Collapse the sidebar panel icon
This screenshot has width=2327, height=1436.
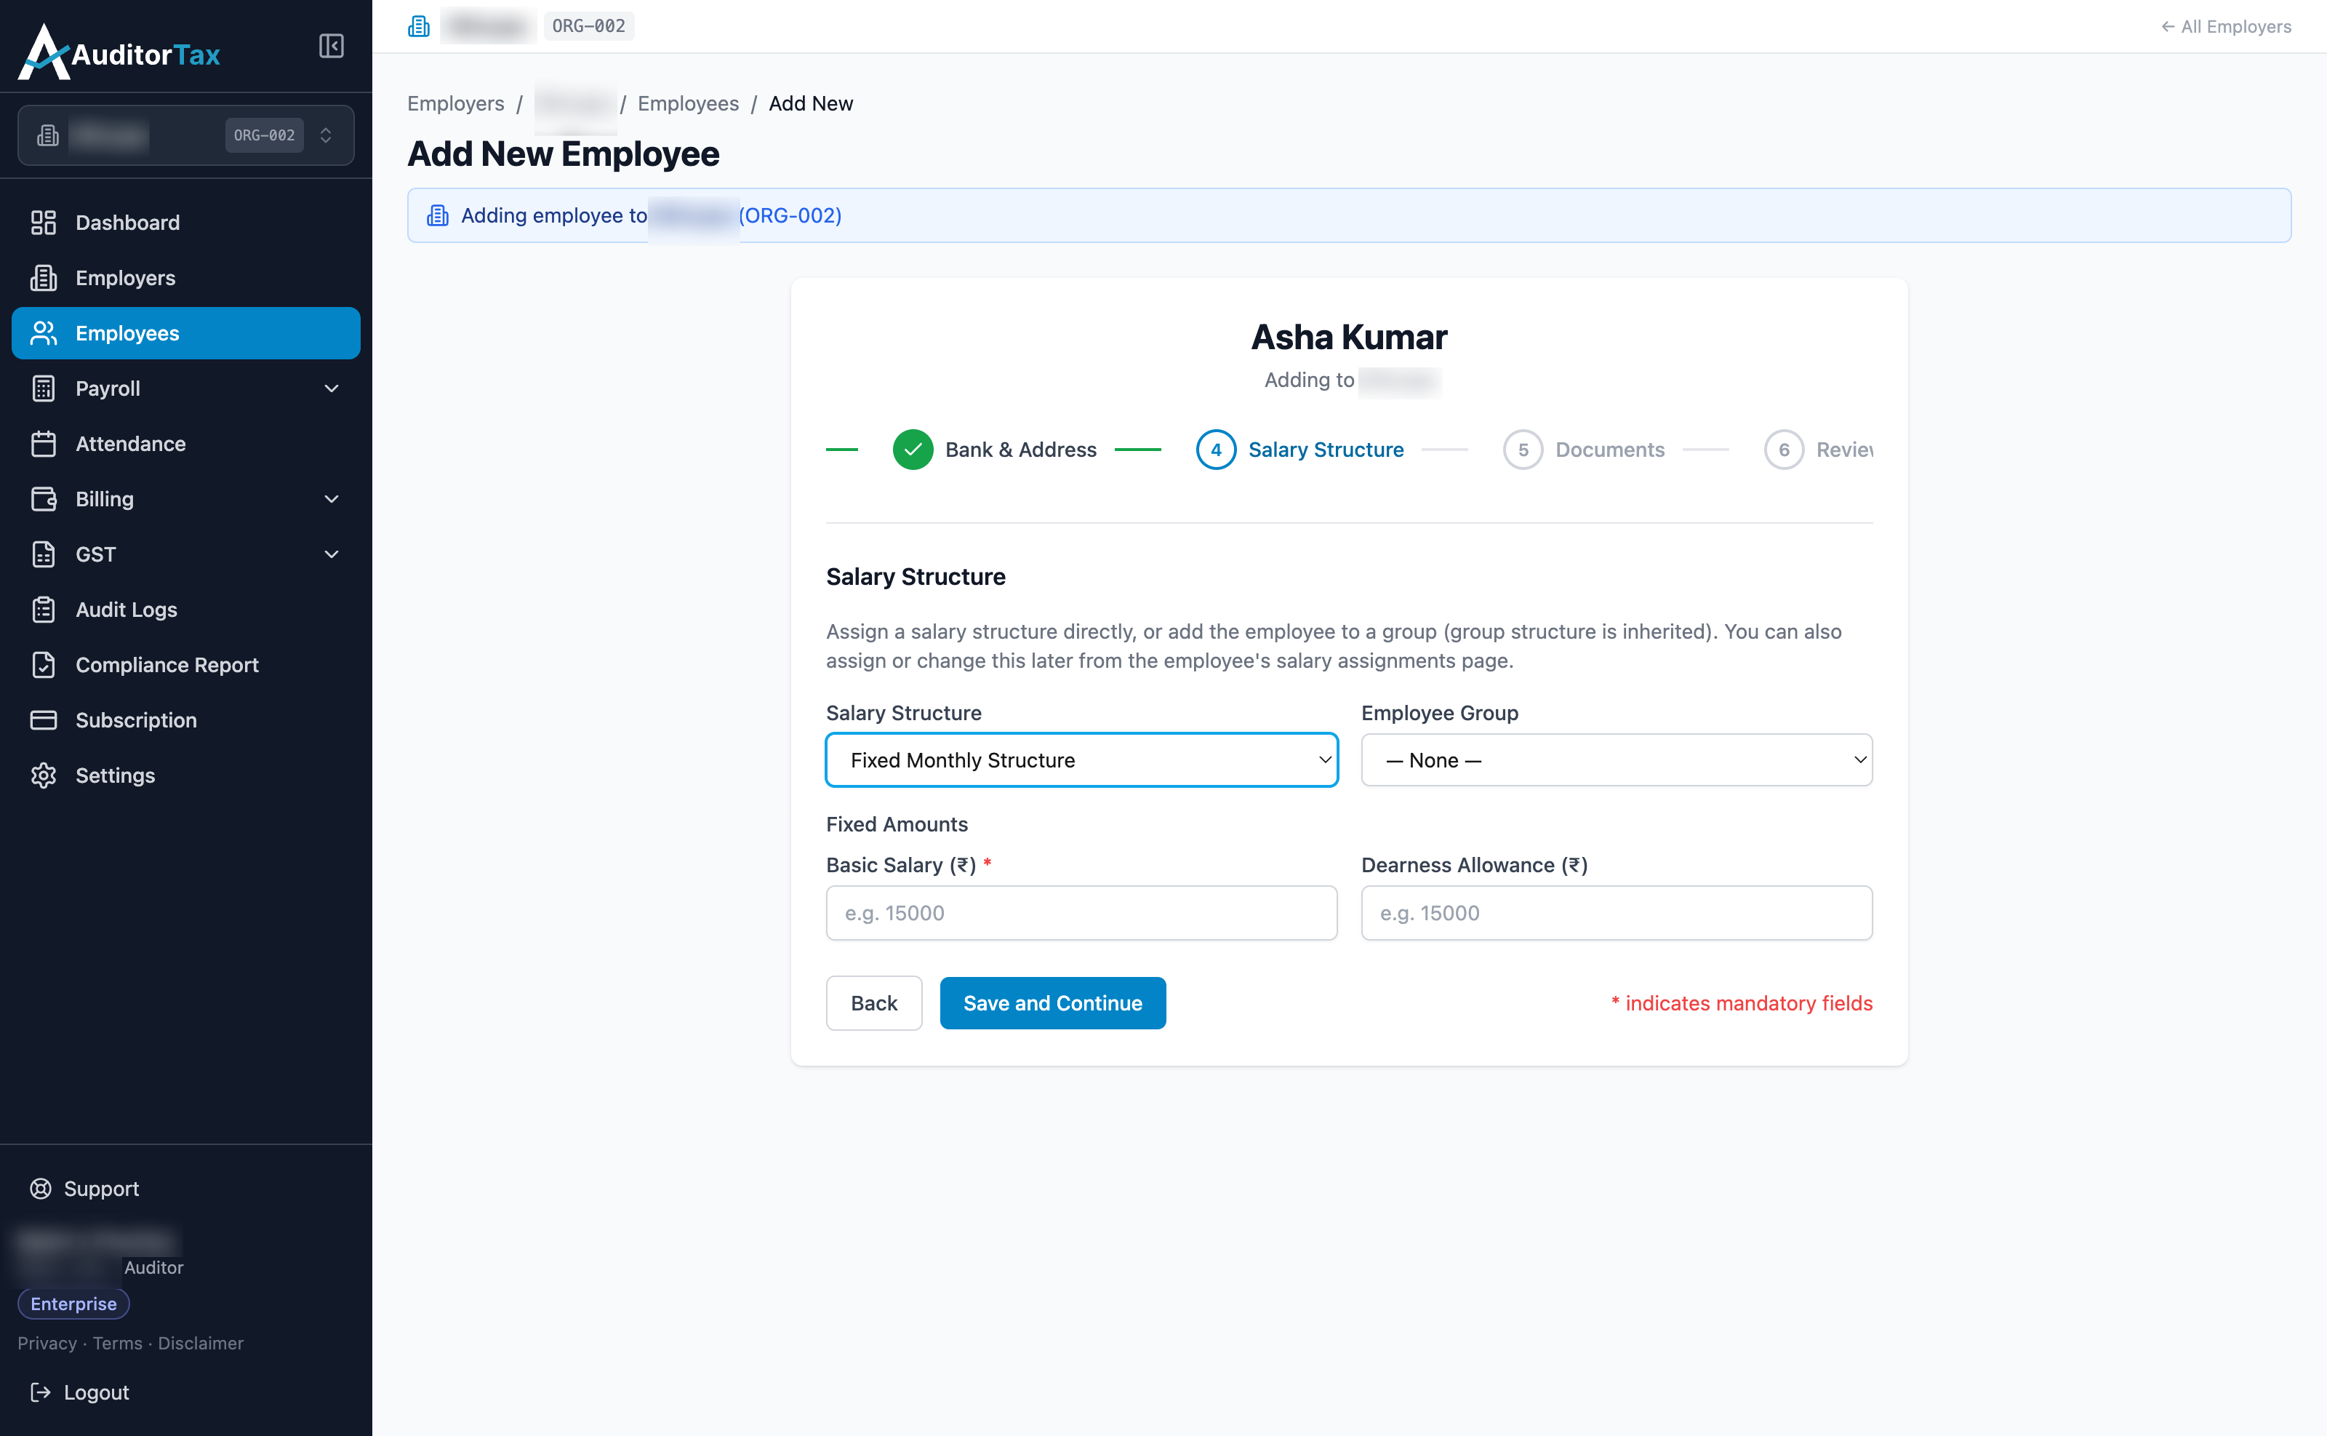pos(330,46)
